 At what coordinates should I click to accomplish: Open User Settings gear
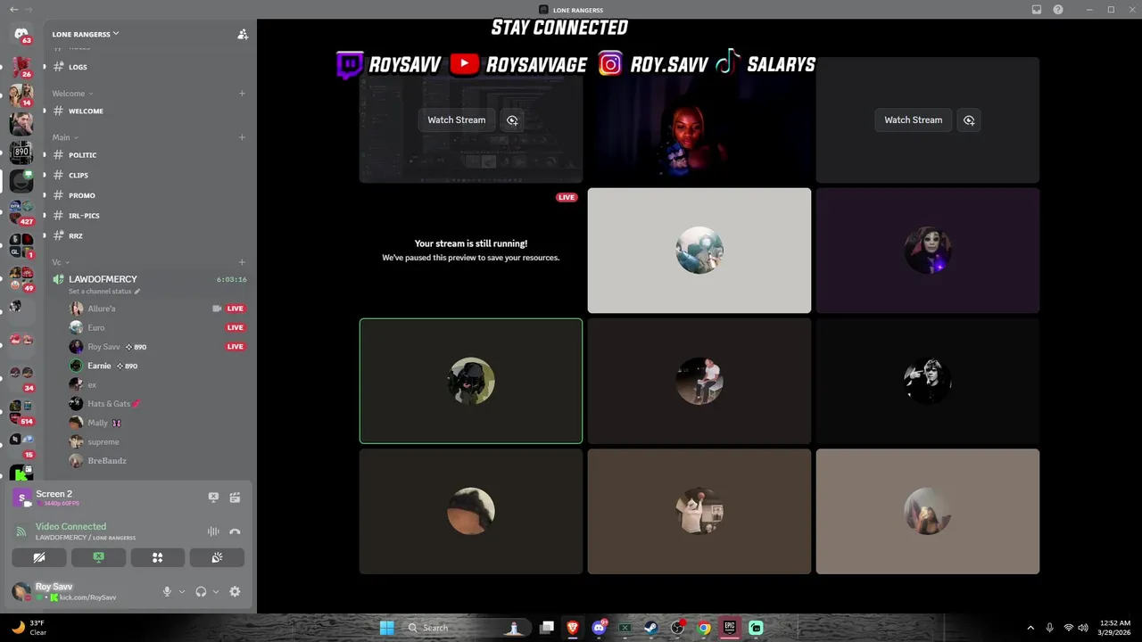[235, 591]
